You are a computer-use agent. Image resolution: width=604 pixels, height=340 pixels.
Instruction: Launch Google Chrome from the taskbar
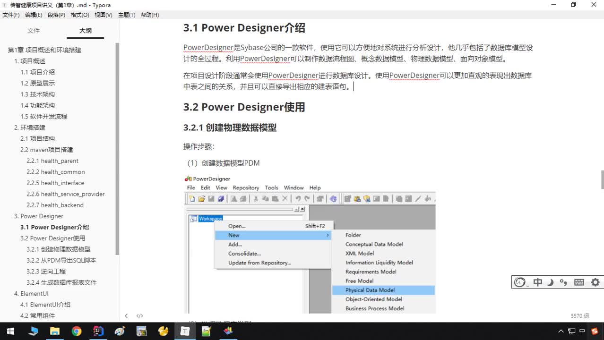77,331
